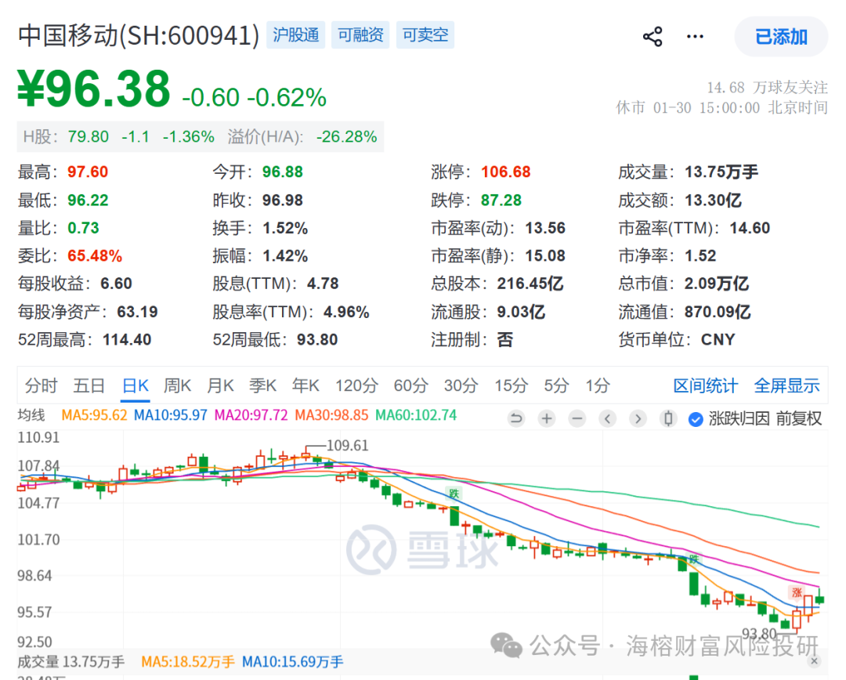Click the 总市值 value 2.09万亿
Screen dimensions: 846x680
[717, 284]
